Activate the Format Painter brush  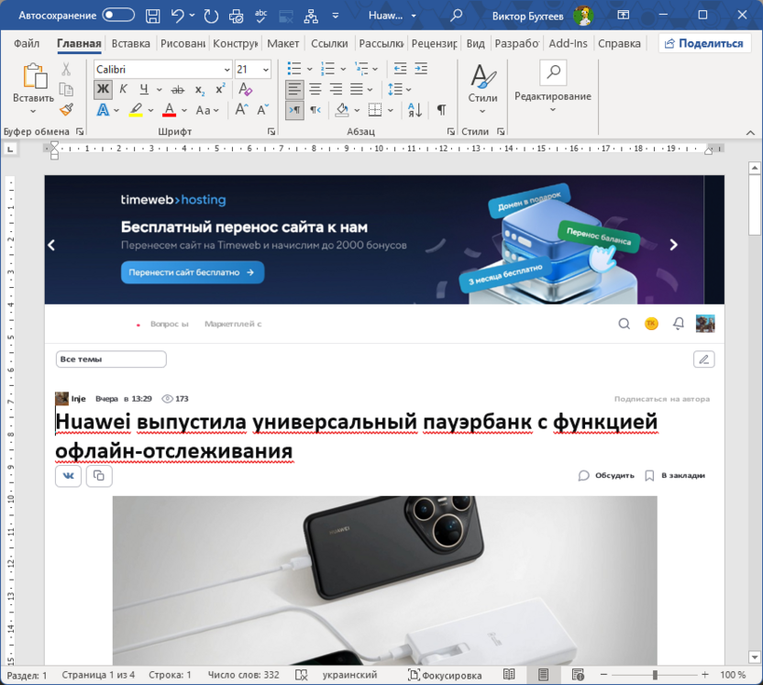66,109
